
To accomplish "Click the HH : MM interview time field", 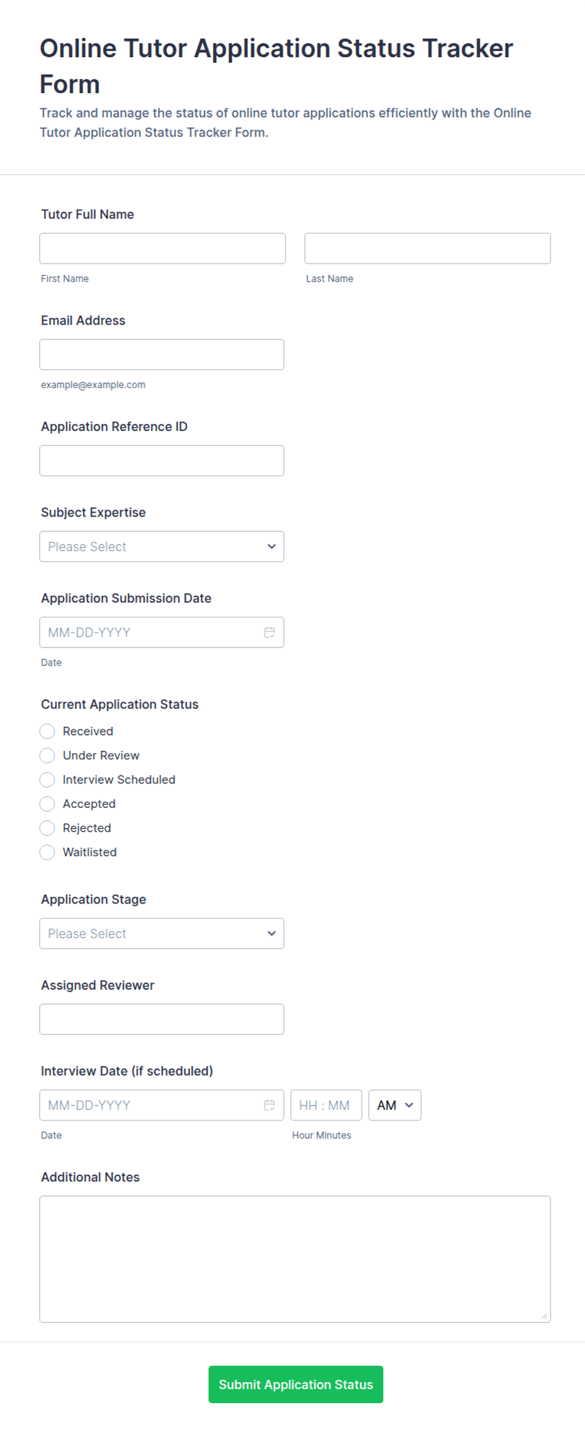I will click(326, 1105).
